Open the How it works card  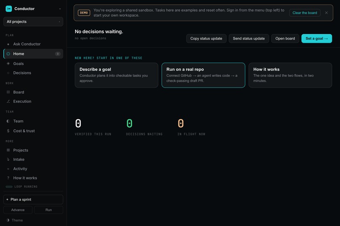[x=290, y=75]
